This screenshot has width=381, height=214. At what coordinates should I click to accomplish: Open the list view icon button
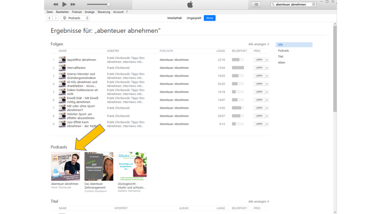(x=256, y=4)
